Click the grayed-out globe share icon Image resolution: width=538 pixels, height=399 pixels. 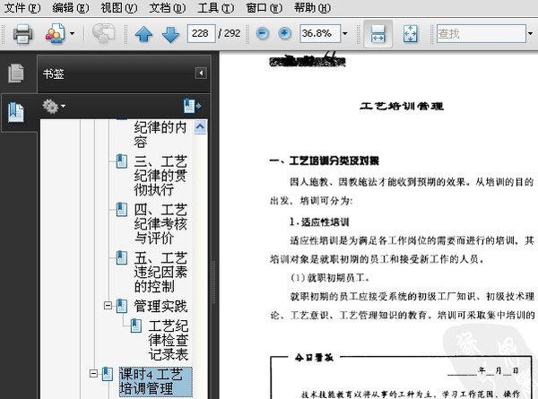click(103, 33)
